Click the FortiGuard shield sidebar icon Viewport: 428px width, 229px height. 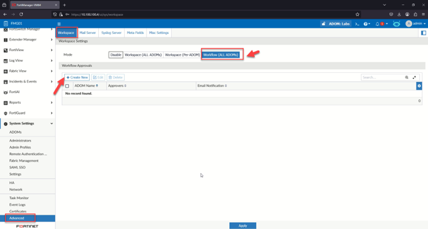tap(5, 113)
